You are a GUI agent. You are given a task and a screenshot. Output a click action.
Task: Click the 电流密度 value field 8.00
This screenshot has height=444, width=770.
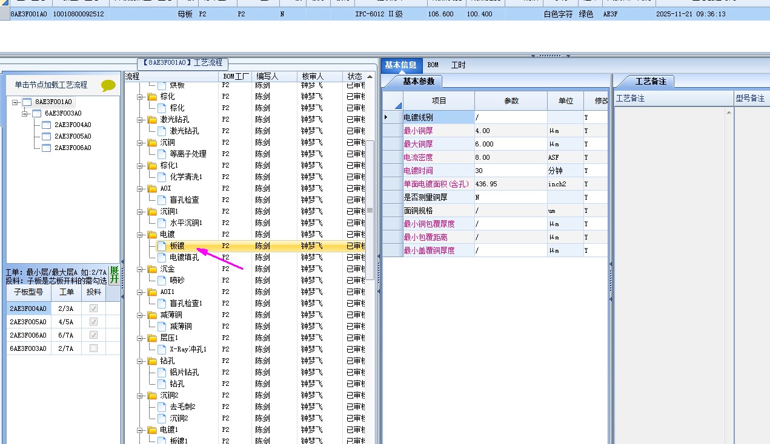[511, 157]
